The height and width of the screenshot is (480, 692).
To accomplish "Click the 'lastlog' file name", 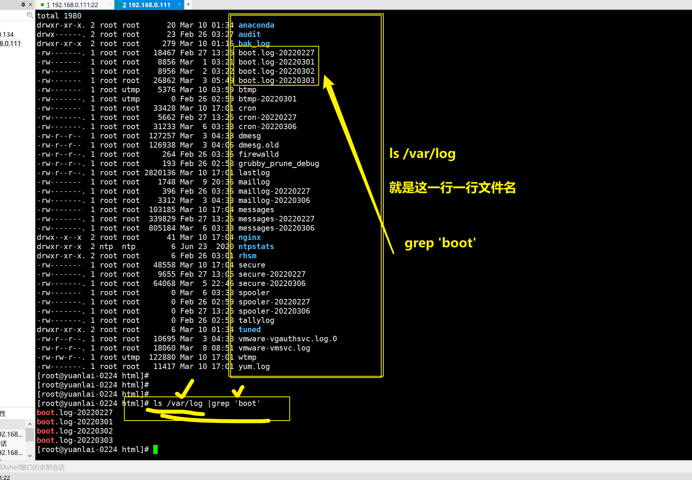I will [254, 173].
